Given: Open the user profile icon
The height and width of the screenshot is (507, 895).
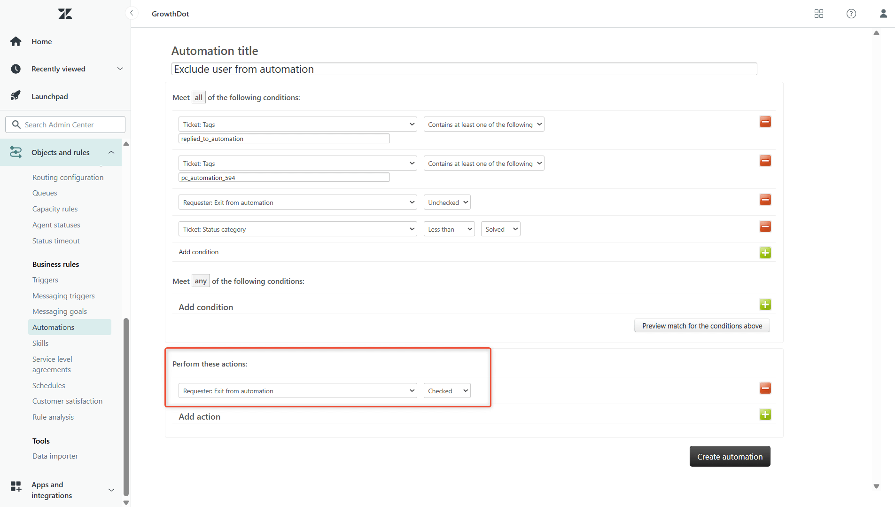Looking at the screenshot, I should 883,14.
